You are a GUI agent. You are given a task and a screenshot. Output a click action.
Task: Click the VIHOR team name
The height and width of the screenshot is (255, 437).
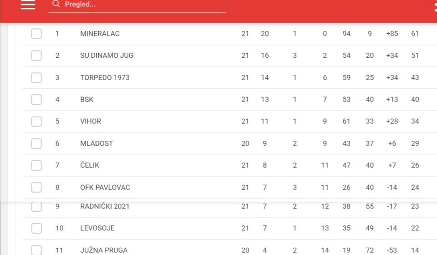click(91, 121)
